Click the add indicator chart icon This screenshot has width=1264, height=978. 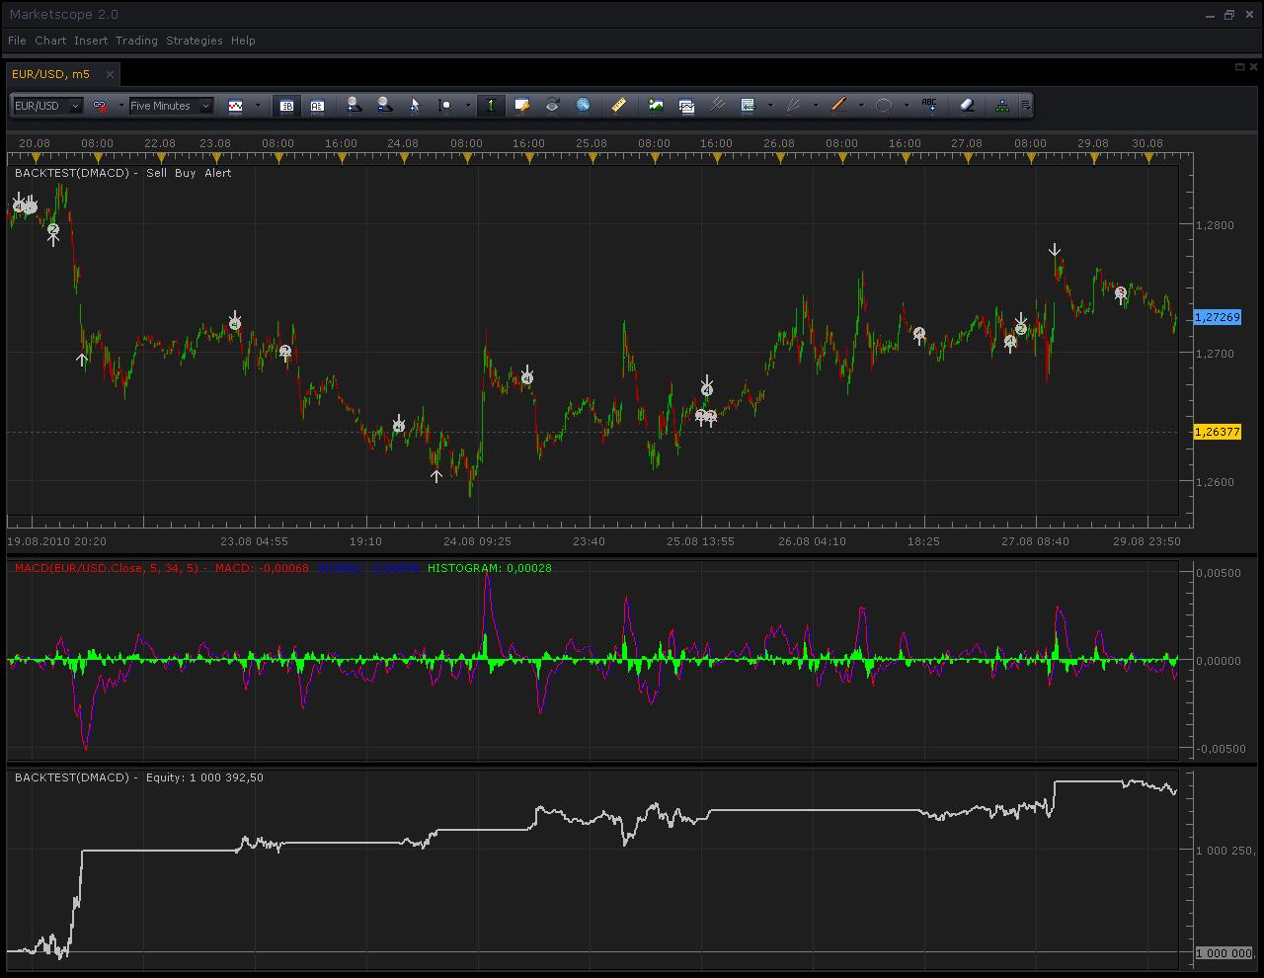tap(656, 106)
